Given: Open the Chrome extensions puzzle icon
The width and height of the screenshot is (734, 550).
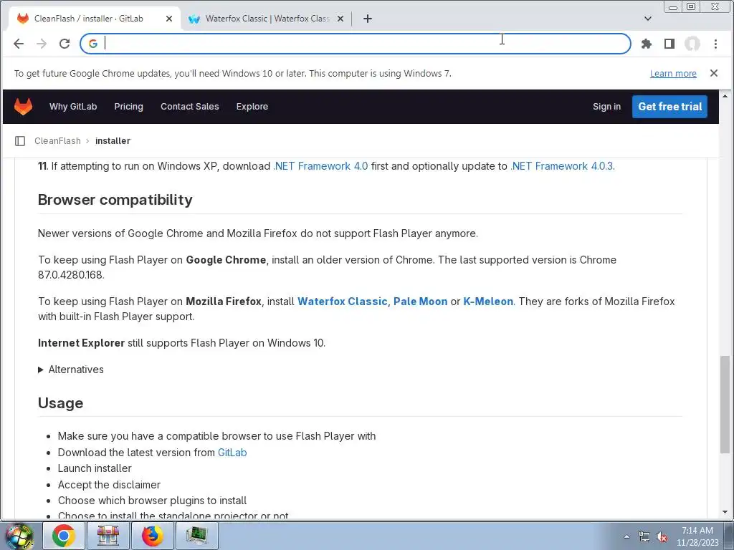Looking at the screenshot, I should 647,44.
